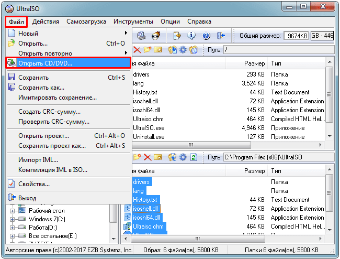Click the notepad with gear toolbar icon
Screen dimensions: 340x259
click(177, 36)
